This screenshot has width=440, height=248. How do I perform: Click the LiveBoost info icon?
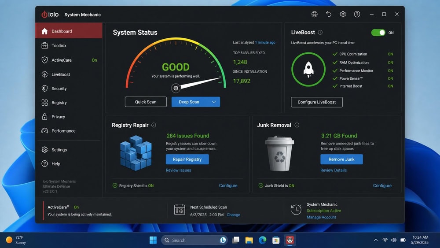coord(320,32)
